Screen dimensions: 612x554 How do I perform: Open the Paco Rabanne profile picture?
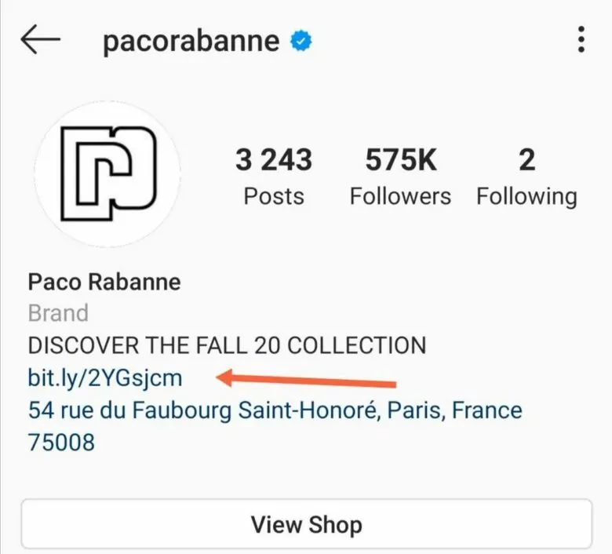pyautogui.click(x=107, y=173)
